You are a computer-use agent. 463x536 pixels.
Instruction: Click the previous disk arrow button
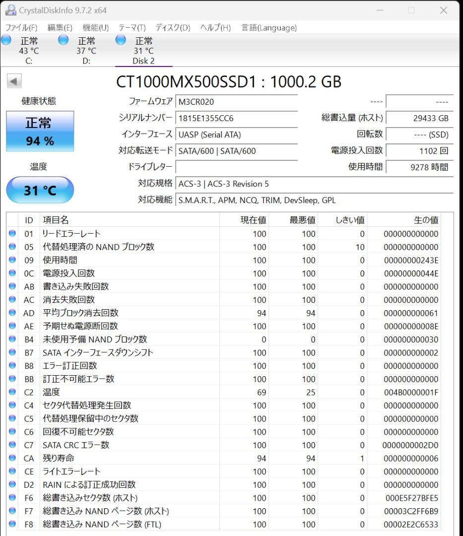14,81
